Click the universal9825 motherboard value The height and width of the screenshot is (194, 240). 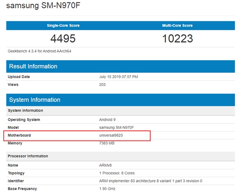(114, 135)
